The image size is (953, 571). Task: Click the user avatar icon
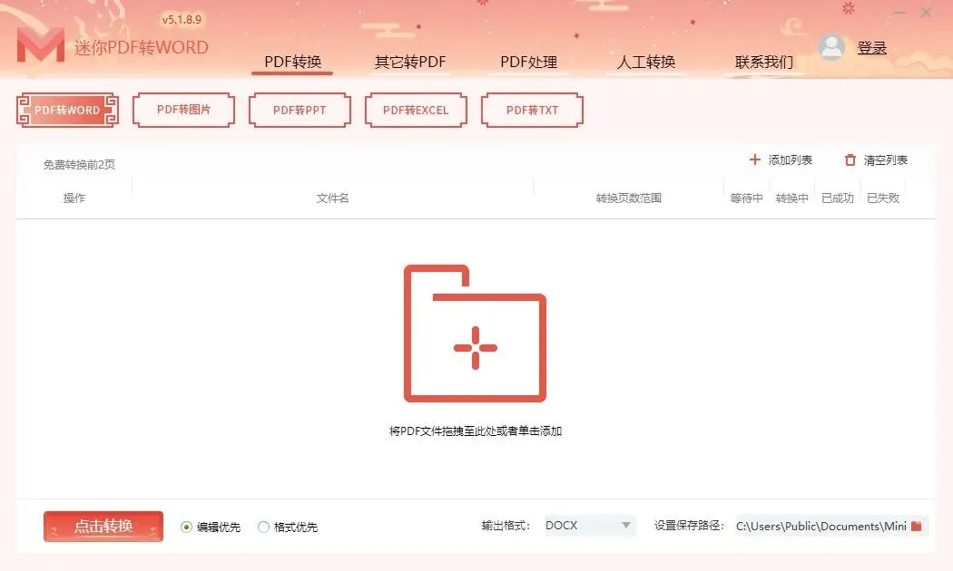pyautogui.click(x=830, y=47)
